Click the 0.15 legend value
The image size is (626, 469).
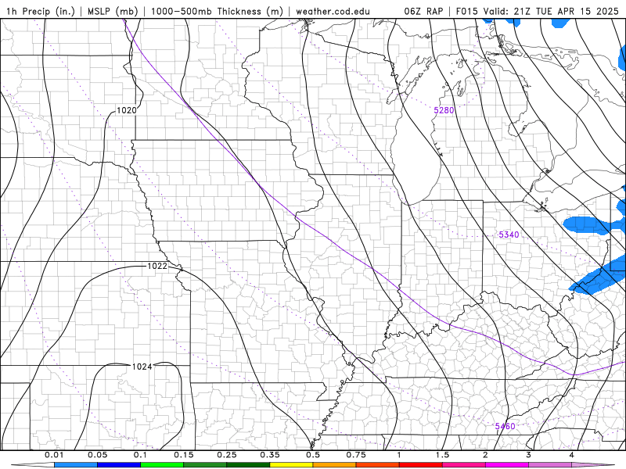[x=184, y=455]
